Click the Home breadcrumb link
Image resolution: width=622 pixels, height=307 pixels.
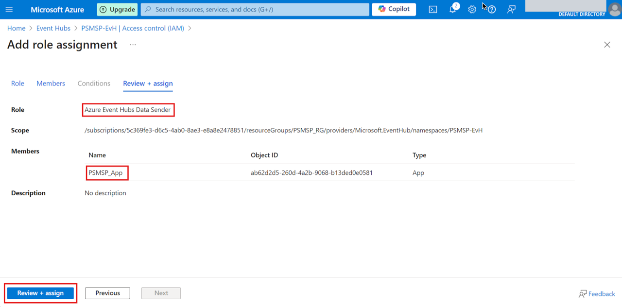16,28
